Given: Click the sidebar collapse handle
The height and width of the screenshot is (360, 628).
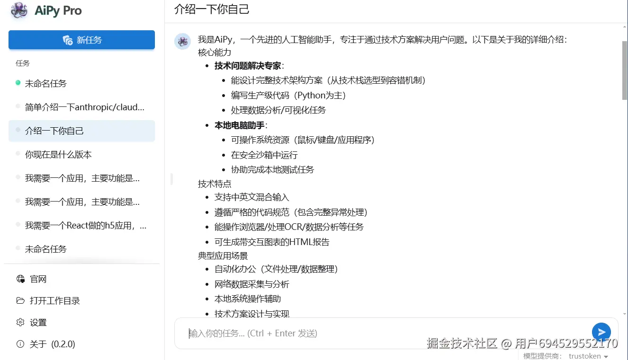Looking at the screenshot, I should pos(171,179).
